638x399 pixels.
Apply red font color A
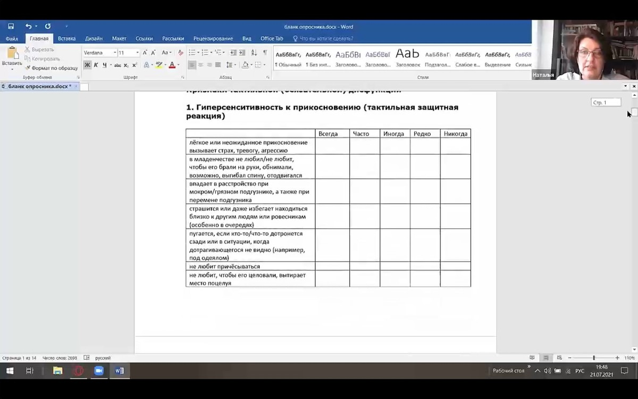(x=172, y=65)
